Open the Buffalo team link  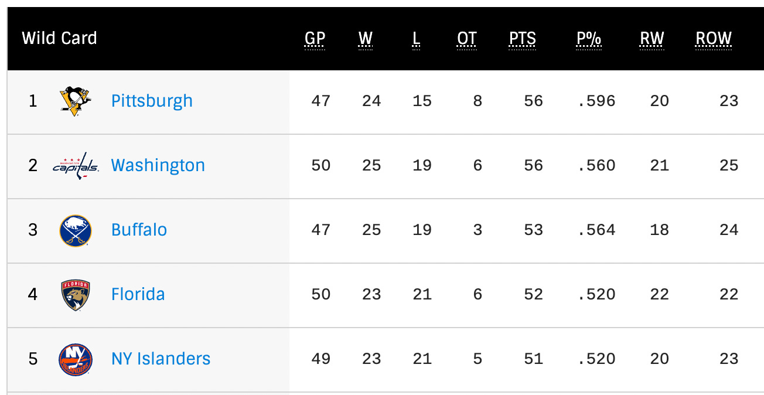(139, 229)
